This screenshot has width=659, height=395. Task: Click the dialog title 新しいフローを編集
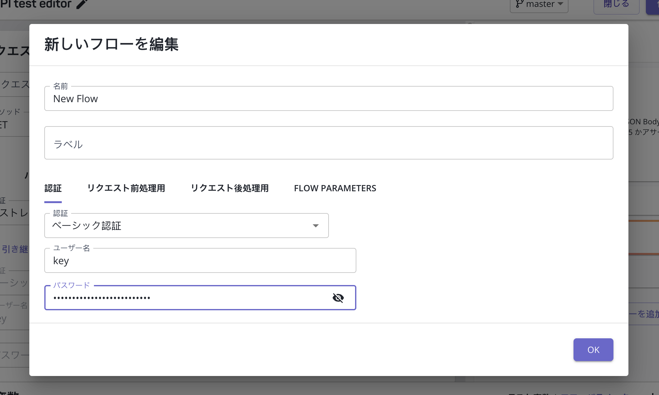pyautogui.click(x=111, y=44)
